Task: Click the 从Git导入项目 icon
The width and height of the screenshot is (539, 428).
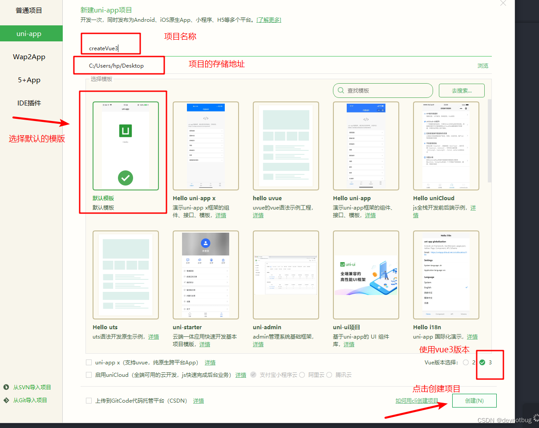Action: click(6, 400)
